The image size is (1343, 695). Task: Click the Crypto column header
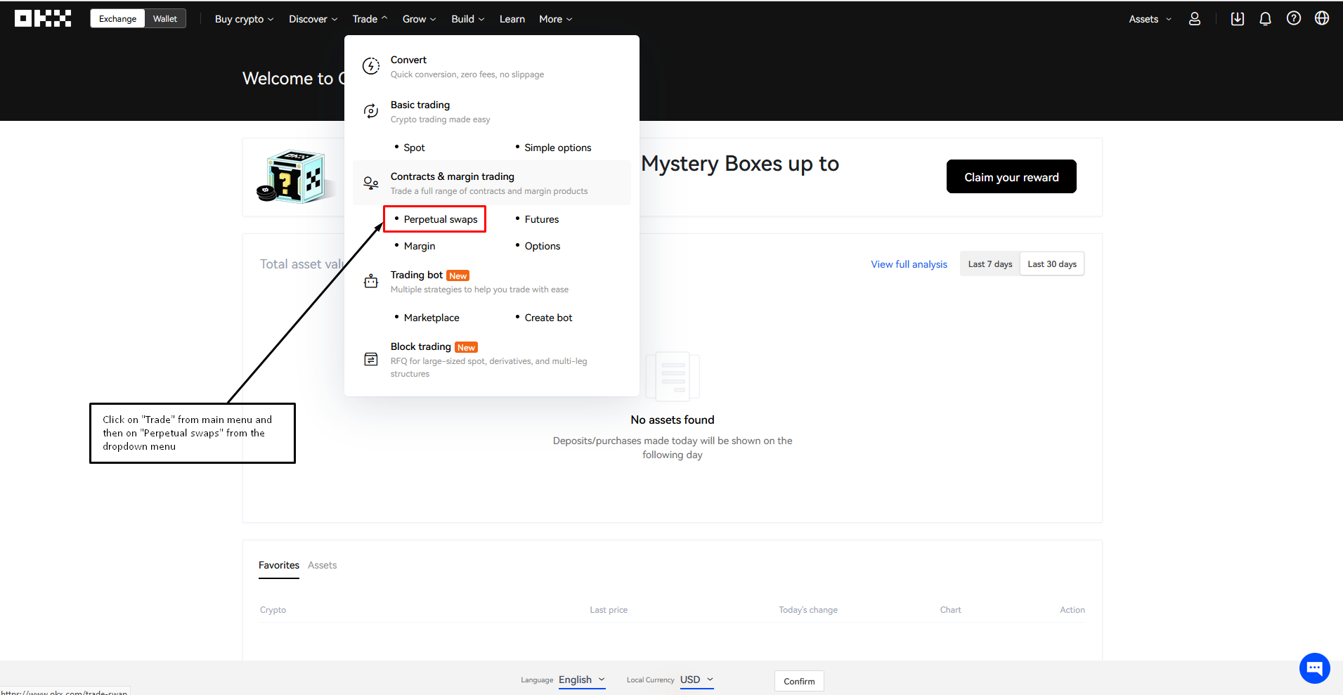[x=273, y=610]
